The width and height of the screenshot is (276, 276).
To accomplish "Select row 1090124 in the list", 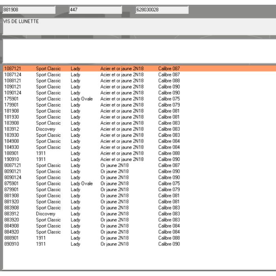I will [x=140, y=93].
